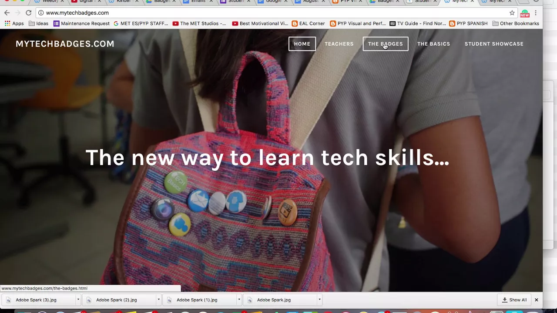Open the PYP Visual and Perf... bookmark
The image size is (557, 313).
[358, 23]
